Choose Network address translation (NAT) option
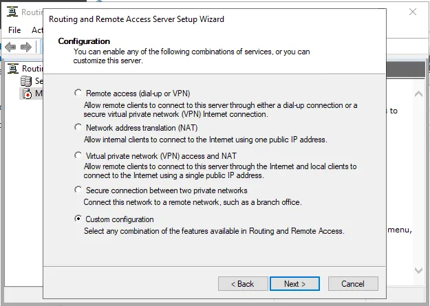Viewport: 430px width, 306px height. pos(78,127)
